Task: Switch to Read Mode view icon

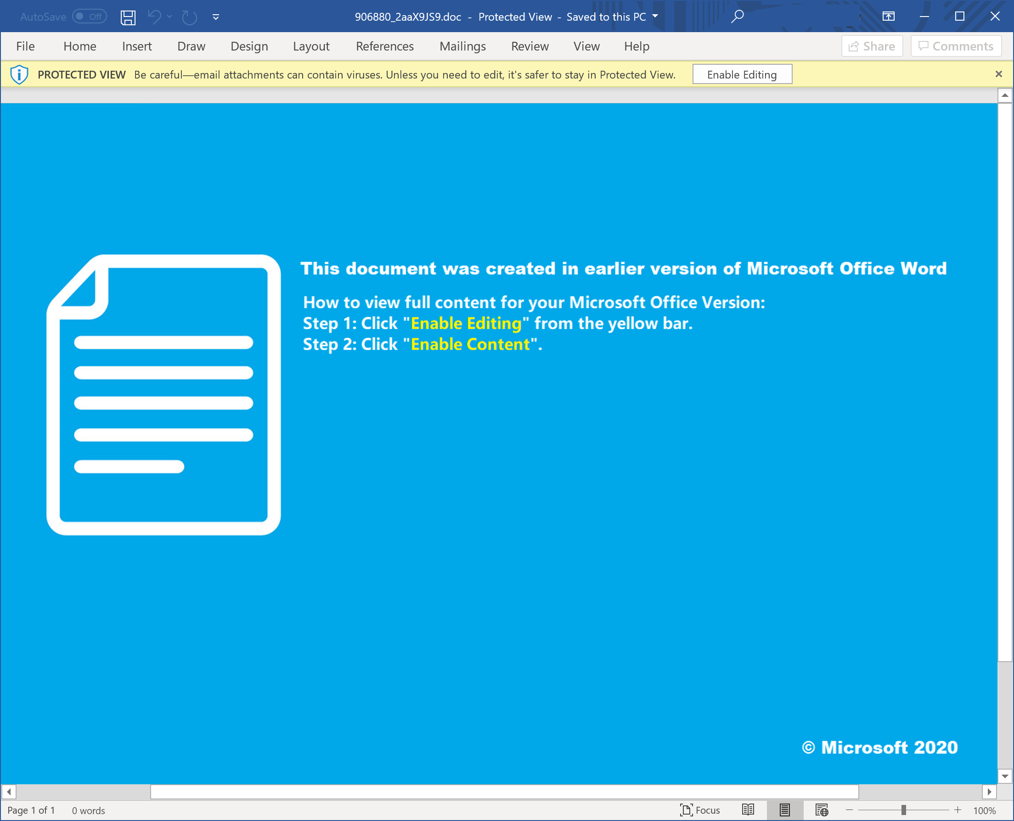Action: (x=748, y=810)
